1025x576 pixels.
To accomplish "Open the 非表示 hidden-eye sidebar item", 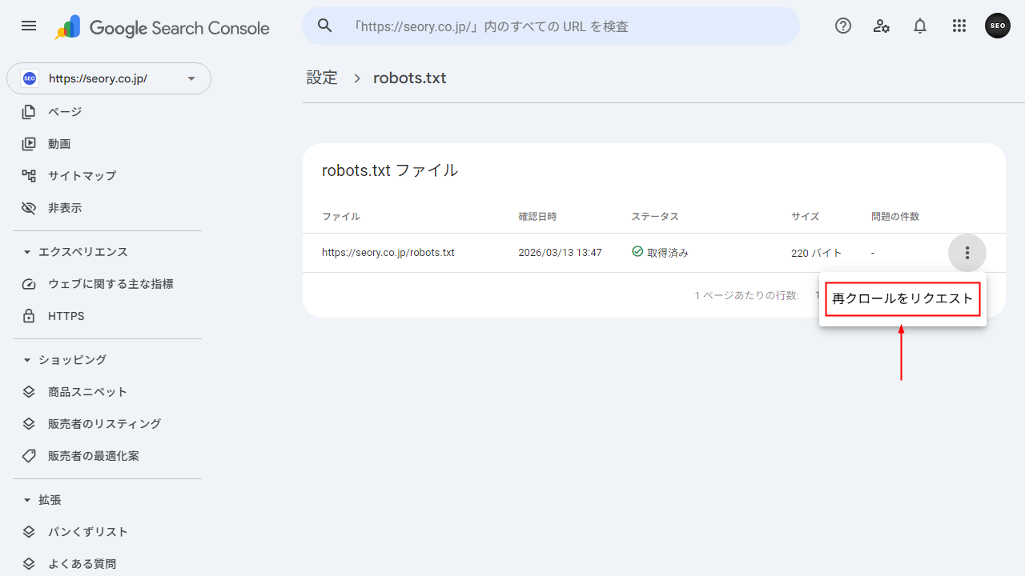I will 65,207.
